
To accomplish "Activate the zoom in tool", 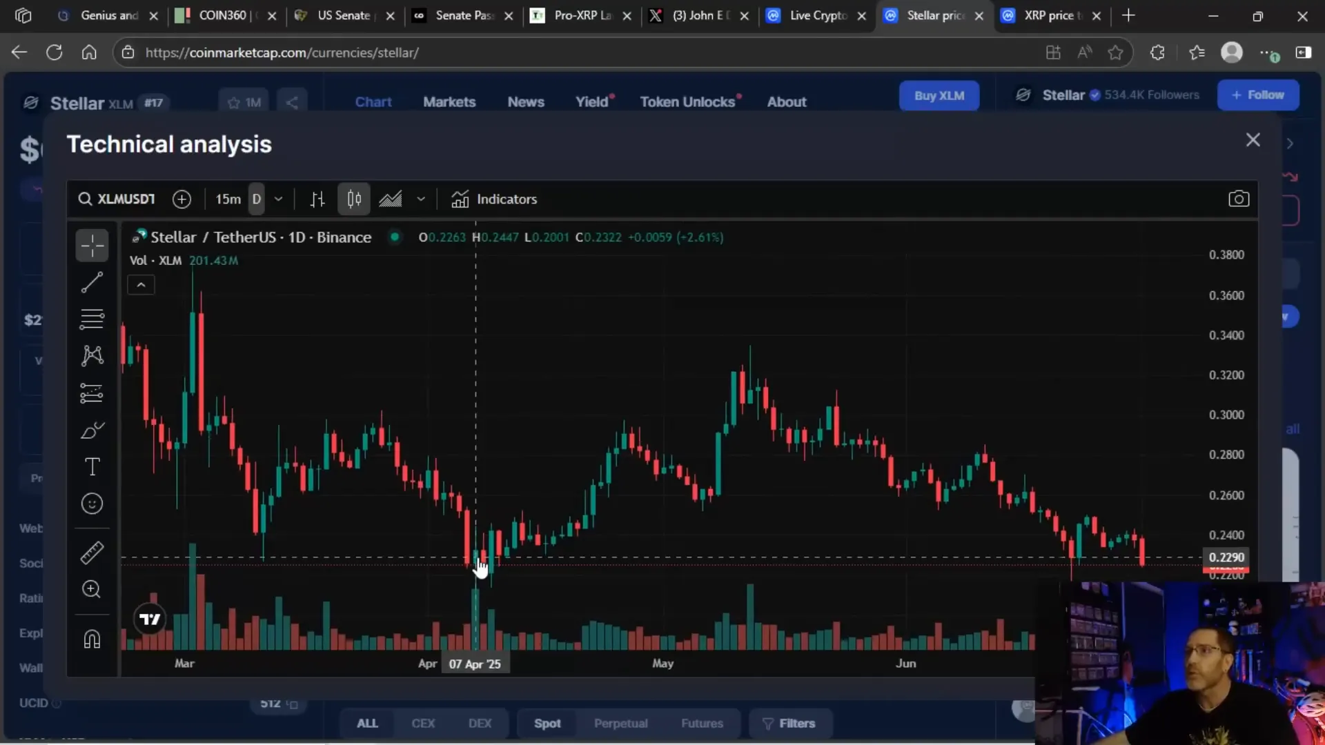I will click(x=92, y=589).
